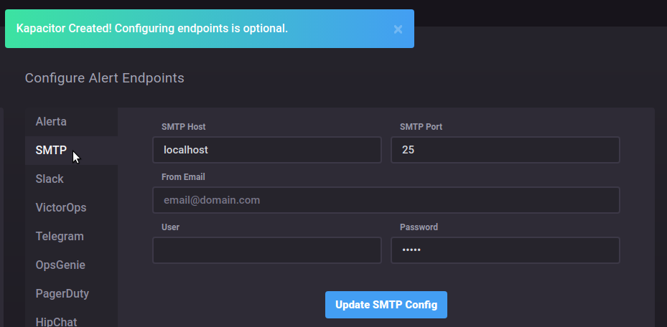Click the SMTP Host input field
Viewport: 667px width, 327px height.
tap(266, 151)
